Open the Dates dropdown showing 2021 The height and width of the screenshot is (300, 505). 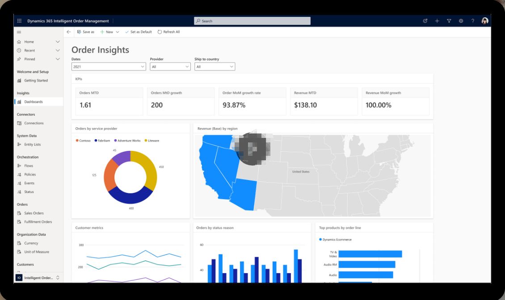coord(109,67)
